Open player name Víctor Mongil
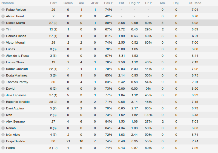 16,42
